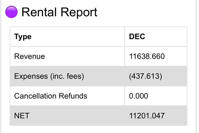The width and height of the screenshot is (199, 133).
Task: Select the Rental Report heading text
Action: pyautogui.click(x=59, y=12)
